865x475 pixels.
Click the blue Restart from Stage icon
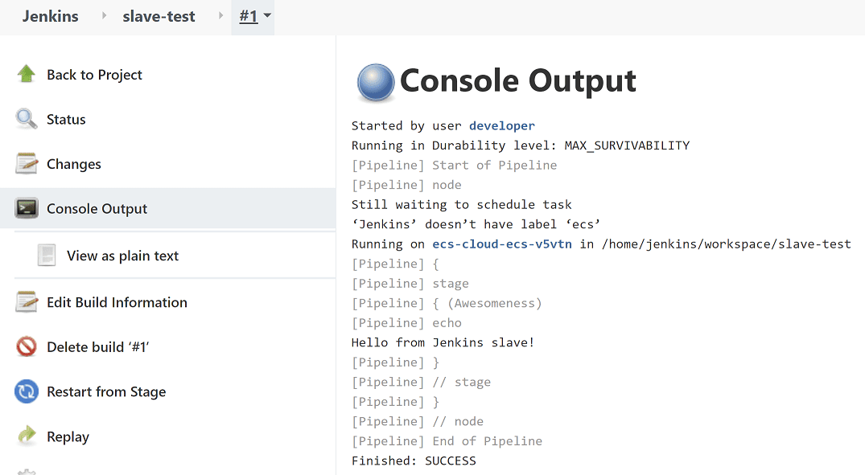point(27,391)
